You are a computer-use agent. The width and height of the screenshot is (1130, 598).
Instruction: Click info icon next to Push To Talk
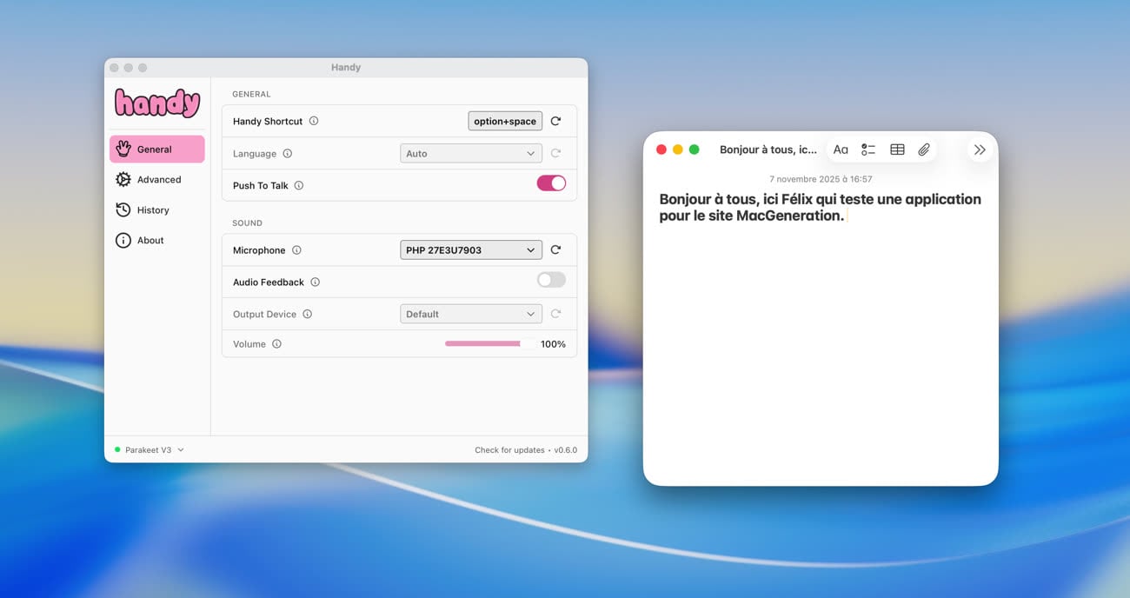tap(299, 186)
